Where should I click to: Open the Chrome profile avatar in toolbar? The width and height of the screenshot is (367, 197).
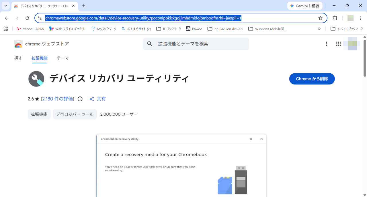coord(350,18)
